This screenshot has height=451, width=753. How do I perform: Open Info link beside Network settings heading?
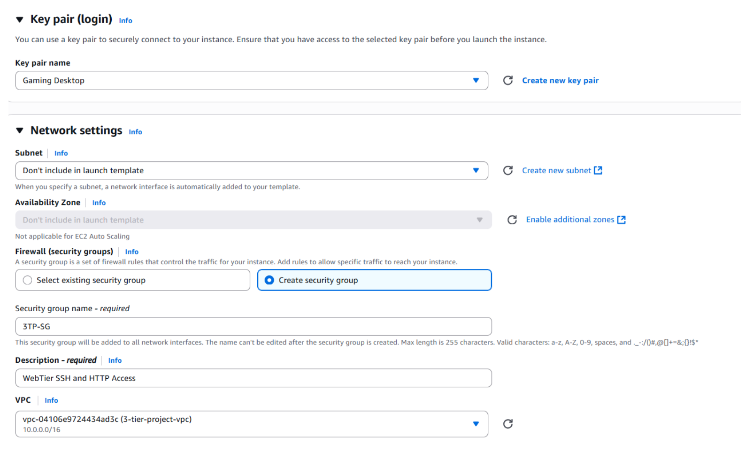pyautogui.click(x=135, y=132)
